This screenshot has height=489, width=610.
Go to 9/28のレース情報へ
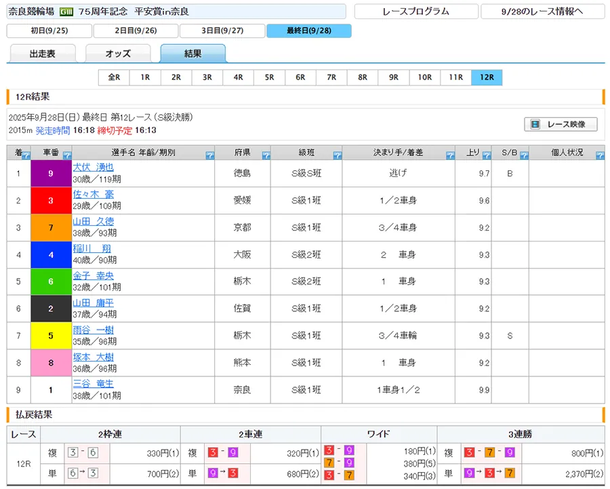[x=542, y=12]
